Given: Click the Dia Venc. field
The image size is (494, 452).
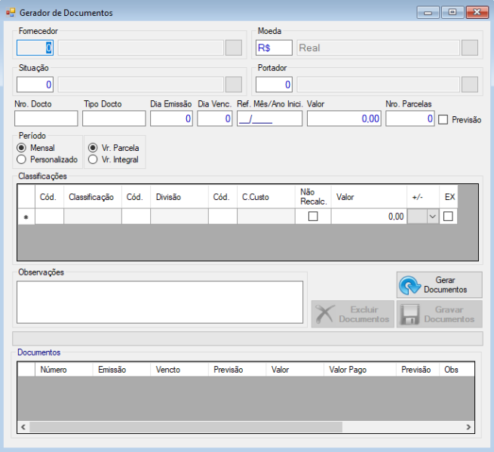Looking at the screenshot, I should [x=215, y=118].
